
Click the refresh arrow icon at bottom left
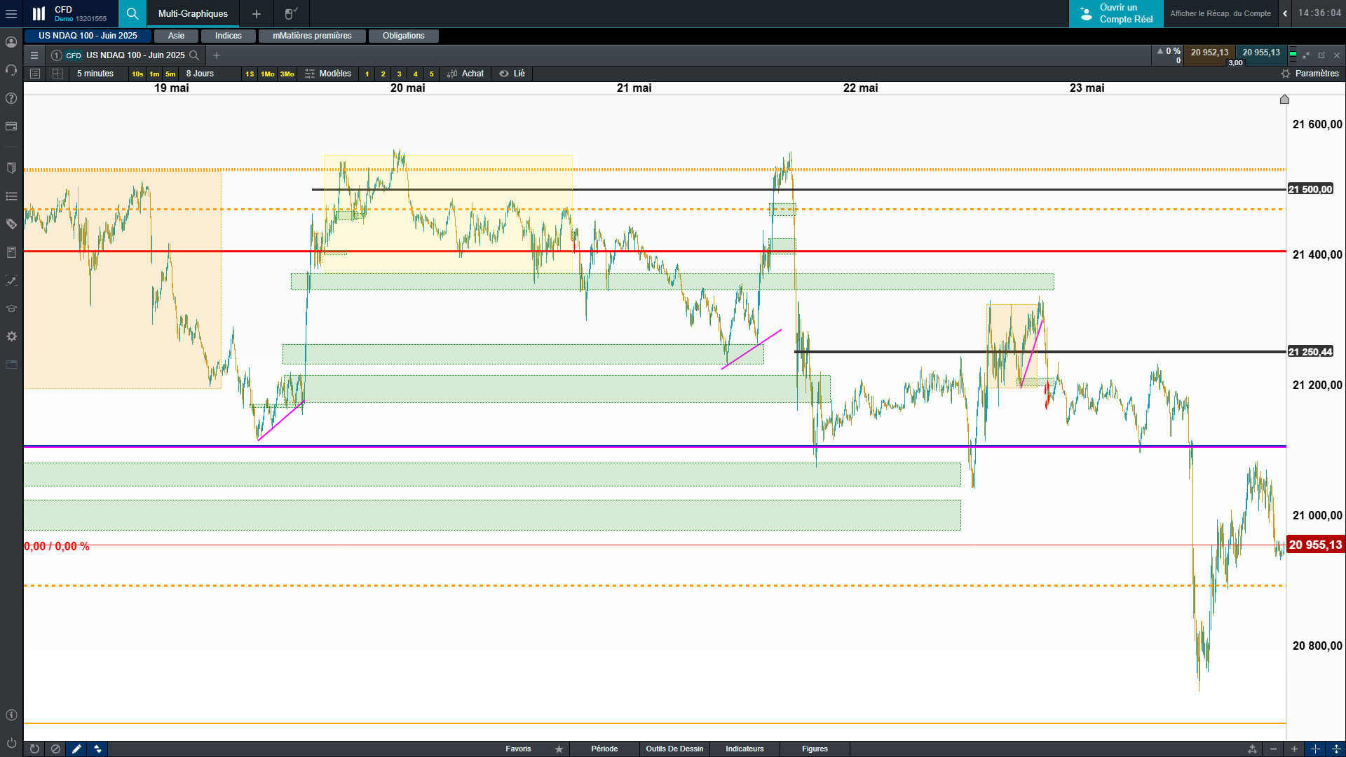point(34,749)
